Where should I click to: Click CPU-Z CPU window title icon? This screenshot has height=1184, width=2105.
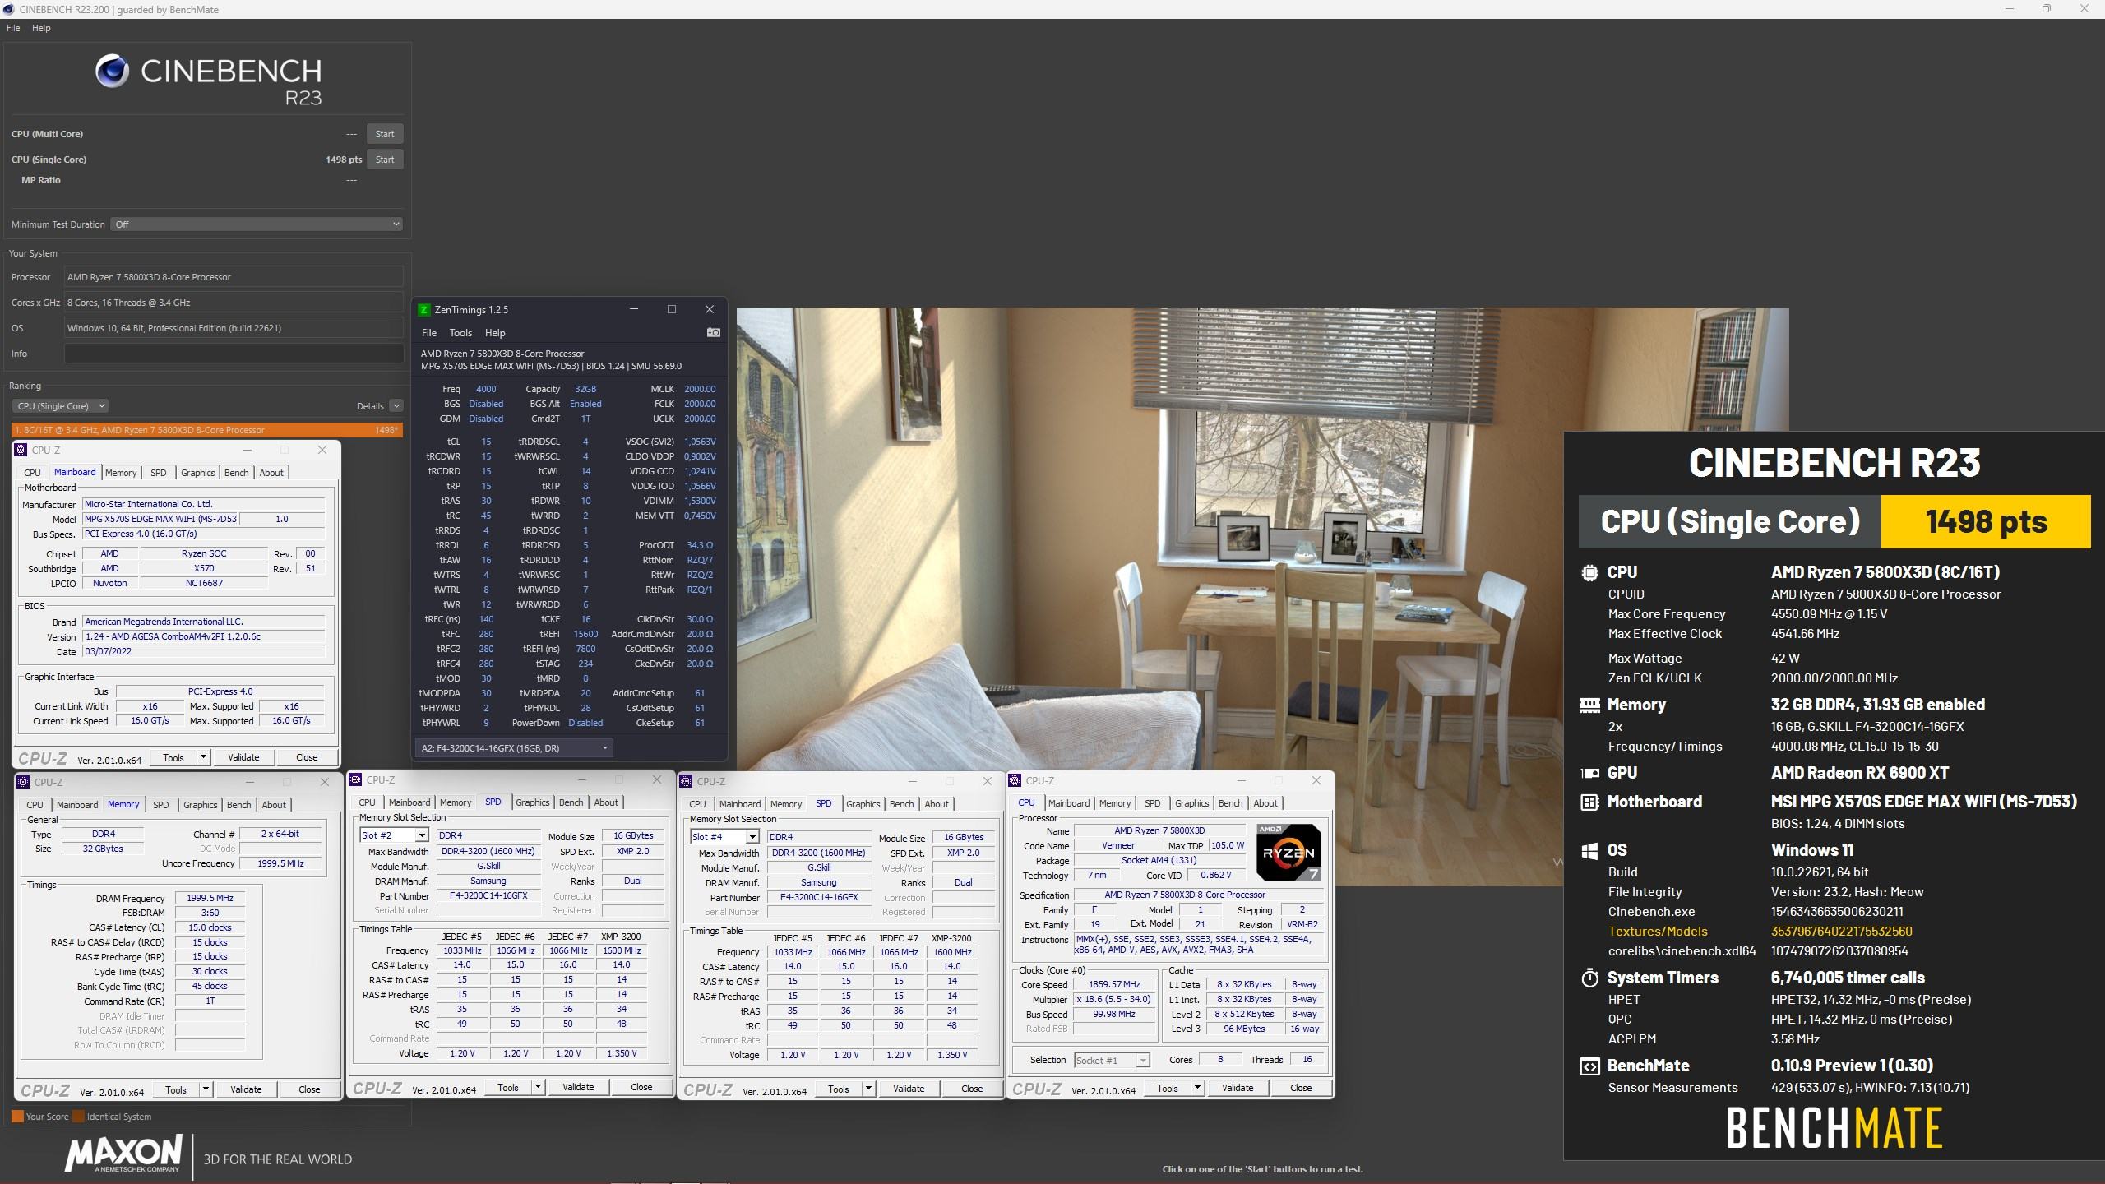coord(1015,780)
